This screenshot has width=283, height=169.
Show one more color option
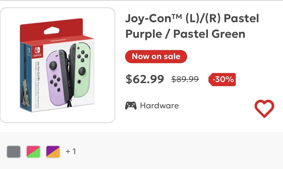click(x=71, y=151)
